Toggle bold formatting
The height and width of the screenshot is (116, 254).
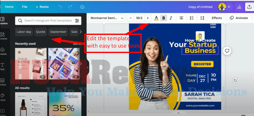coord(164,18)
